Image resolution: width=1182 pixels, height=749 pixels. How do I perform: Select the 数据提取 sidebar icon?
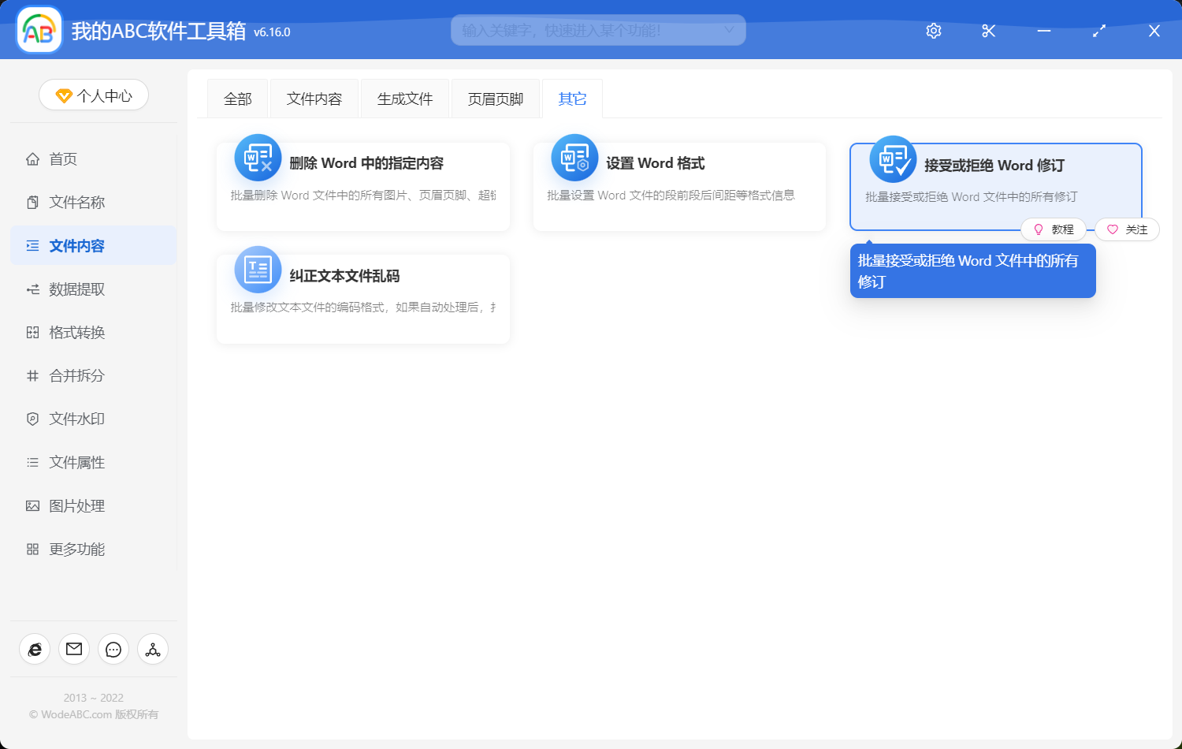pyautogui.click(x=32, y=289)
